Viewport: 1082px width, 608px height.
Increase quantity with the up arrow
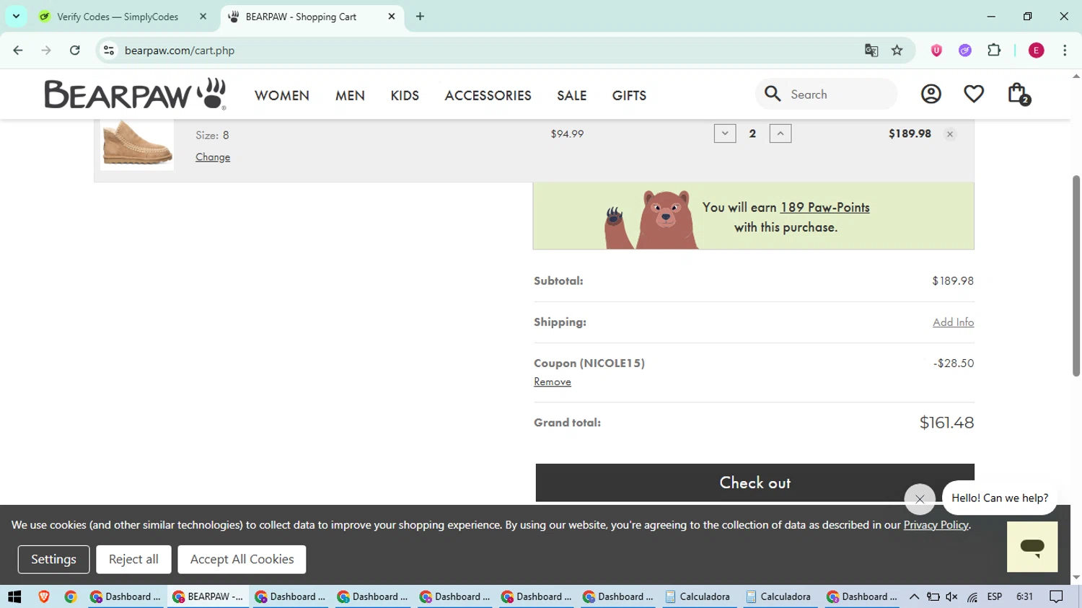click(780, 133)
